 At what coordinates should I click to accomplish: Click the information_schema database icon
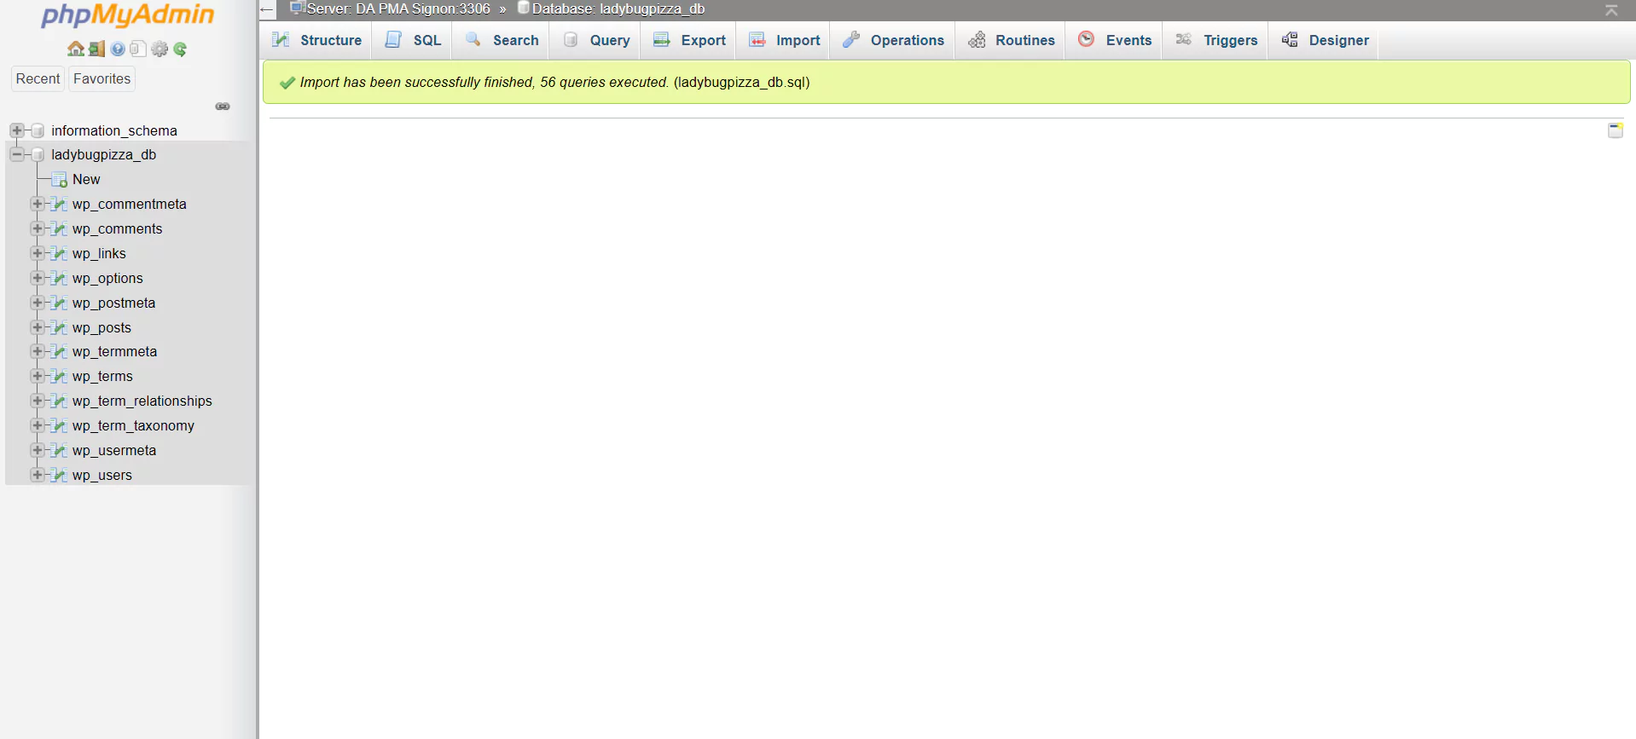coord(38,130)
